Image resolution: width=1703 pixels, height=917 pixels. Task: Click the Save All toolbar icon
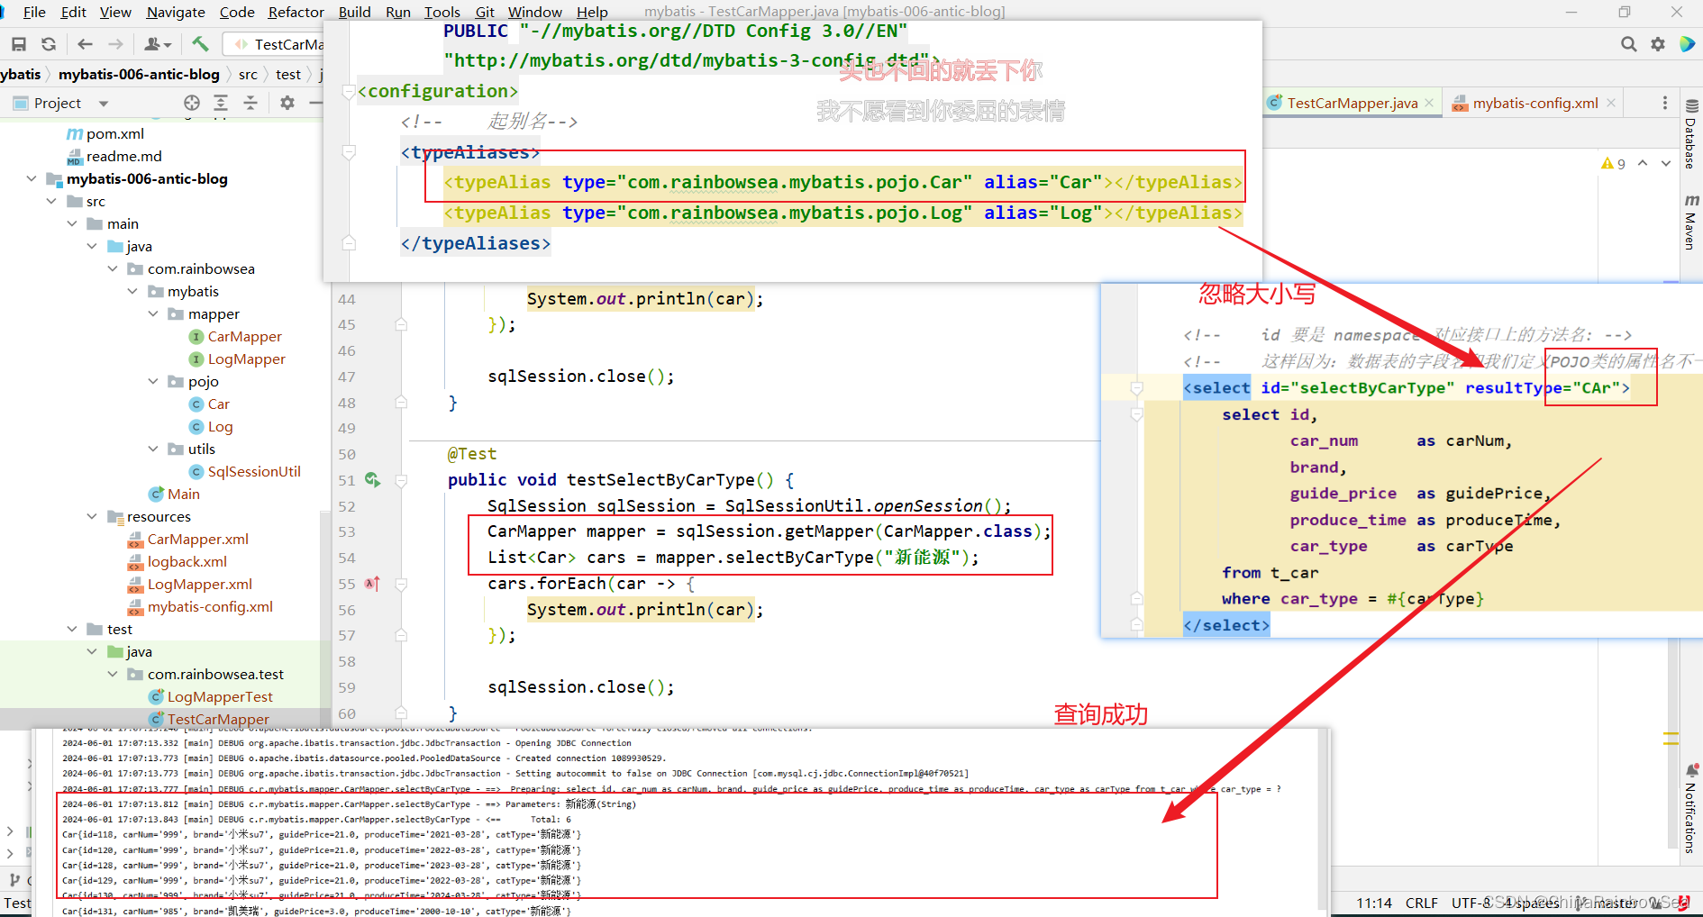tap(19, 44)
